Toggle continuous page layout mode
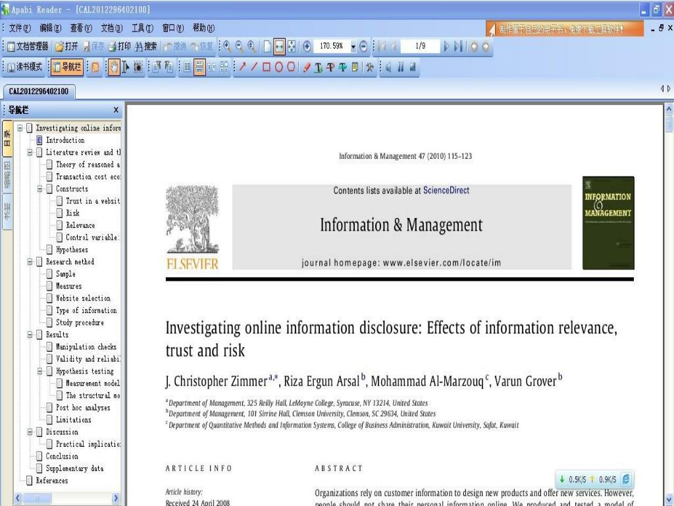This screenshot has height=506, width=674. pyautogui.click(x=199, y=67)
